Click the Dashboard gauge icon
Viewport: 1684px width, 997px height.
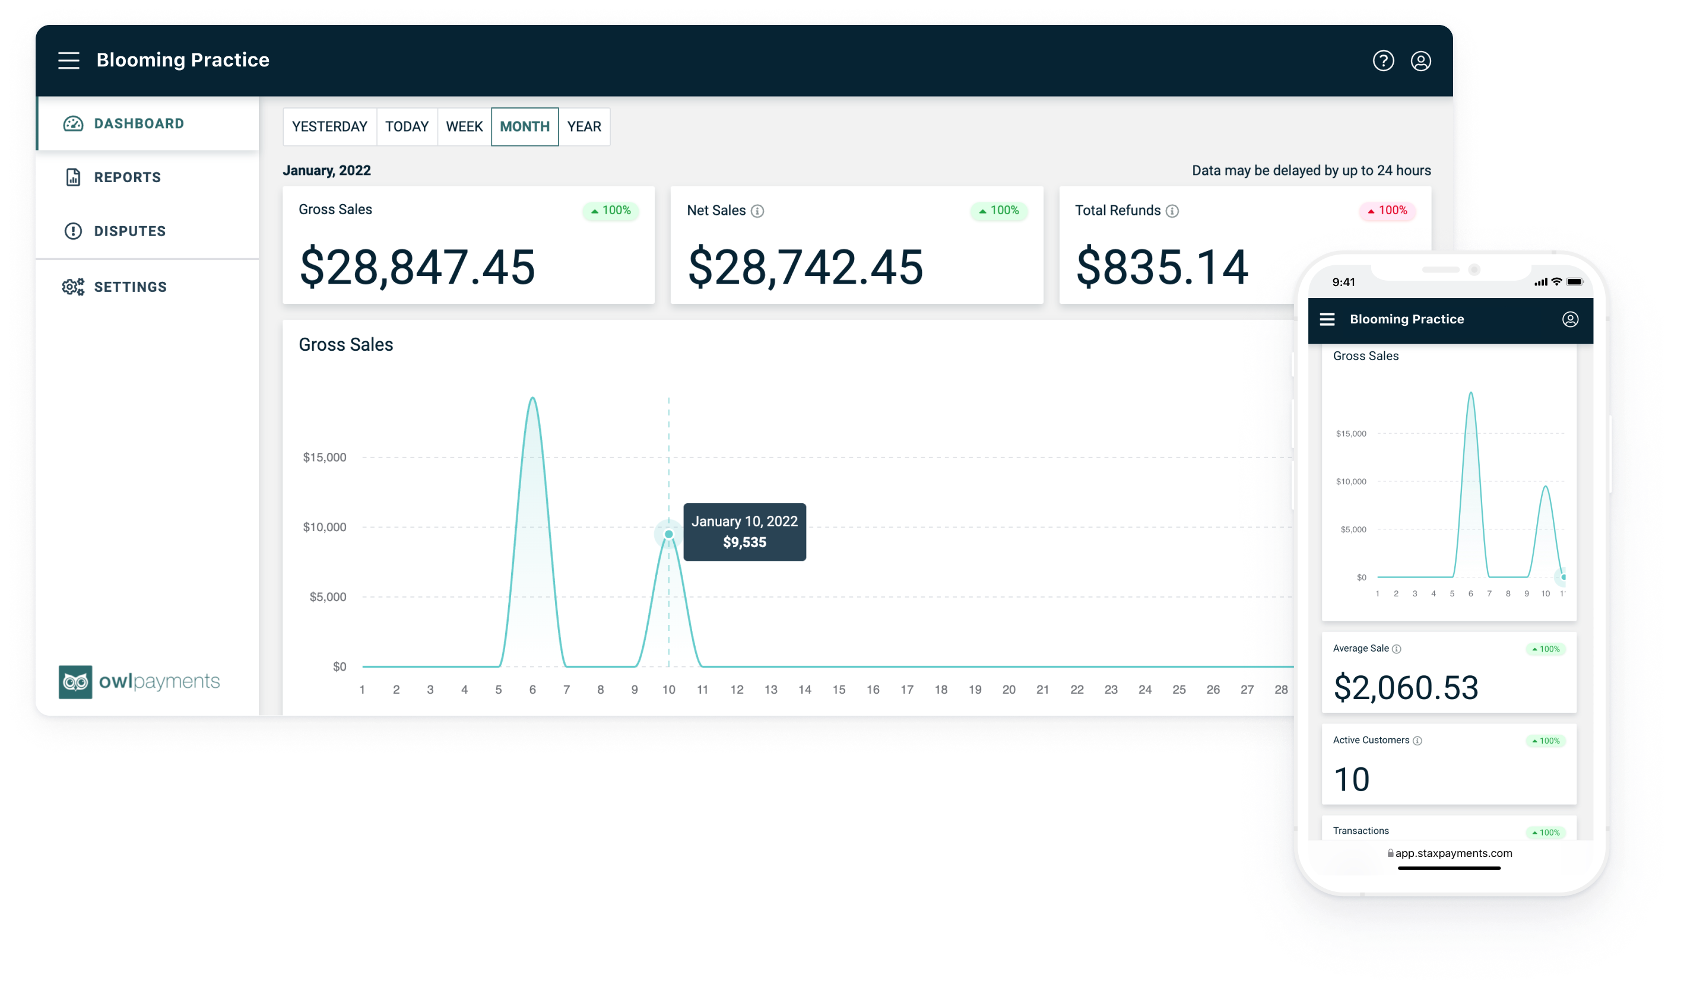click(x=73, y=123)
